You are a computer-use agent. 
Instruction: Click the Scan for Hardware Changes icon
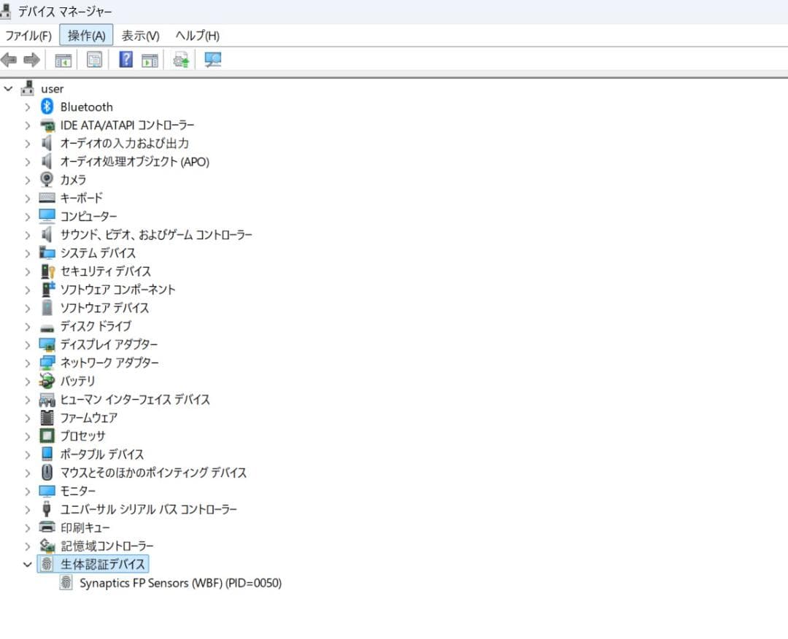tap(212, 59)
